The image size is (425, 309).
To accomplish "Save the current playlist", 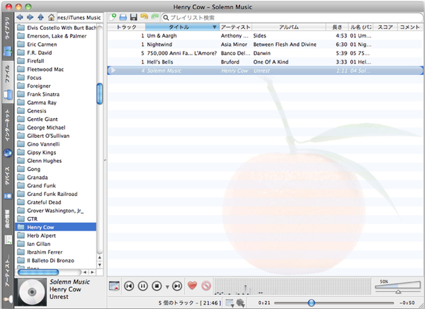I will (x=134, y=17).
